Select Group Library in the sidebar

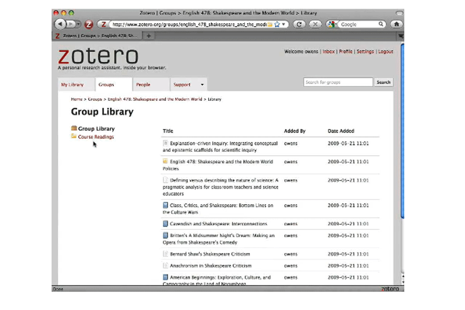(96, 129)
